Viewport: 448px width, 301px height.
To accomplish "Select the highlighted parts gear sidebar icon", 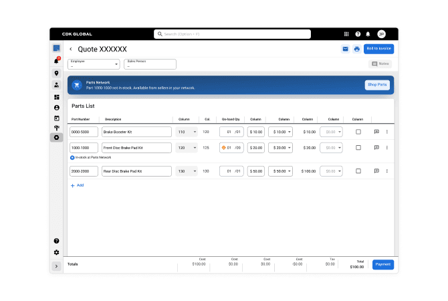I will point(57,138).
